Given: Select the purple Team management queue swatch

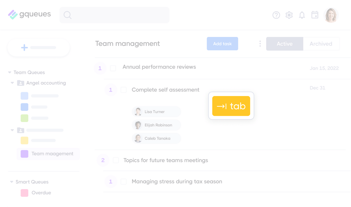Looking at the screenshot, I should pyautogui.click(x=24, y=154).
